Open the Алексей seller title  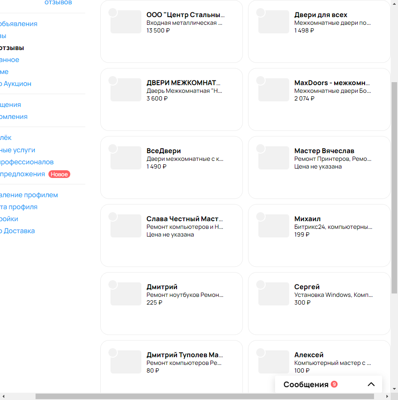coord(308,355)
